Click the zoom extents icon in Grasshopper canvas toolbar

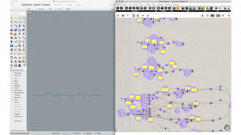pos(138,15)
